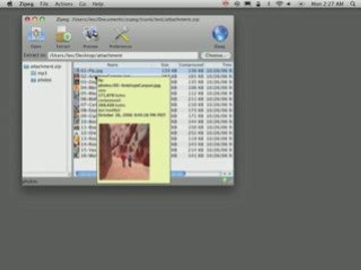
Task: Open the Apple menu
Action: point(10,4)
